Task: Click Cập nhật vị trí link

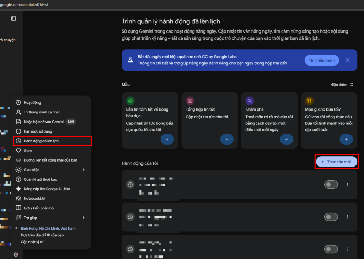Action: (32, 242)
